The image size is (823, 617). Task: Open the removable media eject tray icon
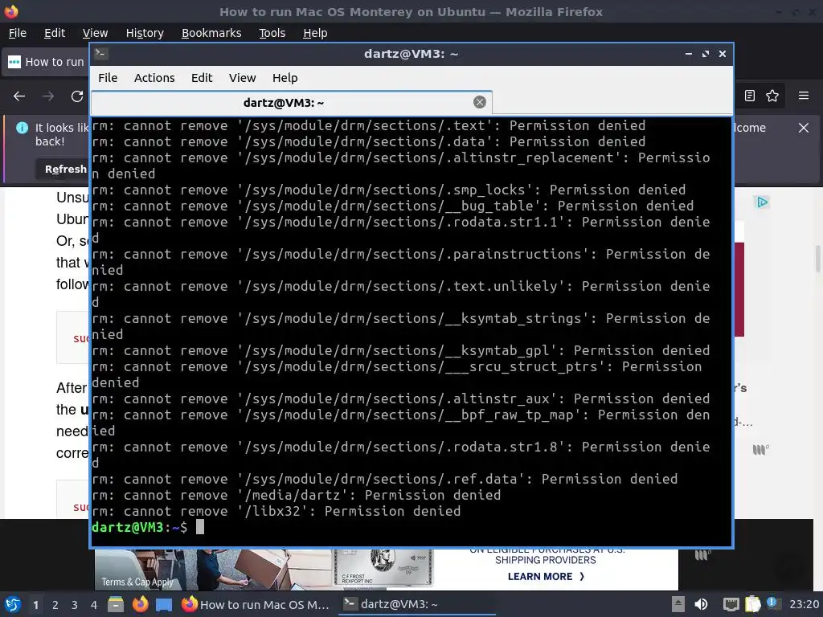(678, 604)
